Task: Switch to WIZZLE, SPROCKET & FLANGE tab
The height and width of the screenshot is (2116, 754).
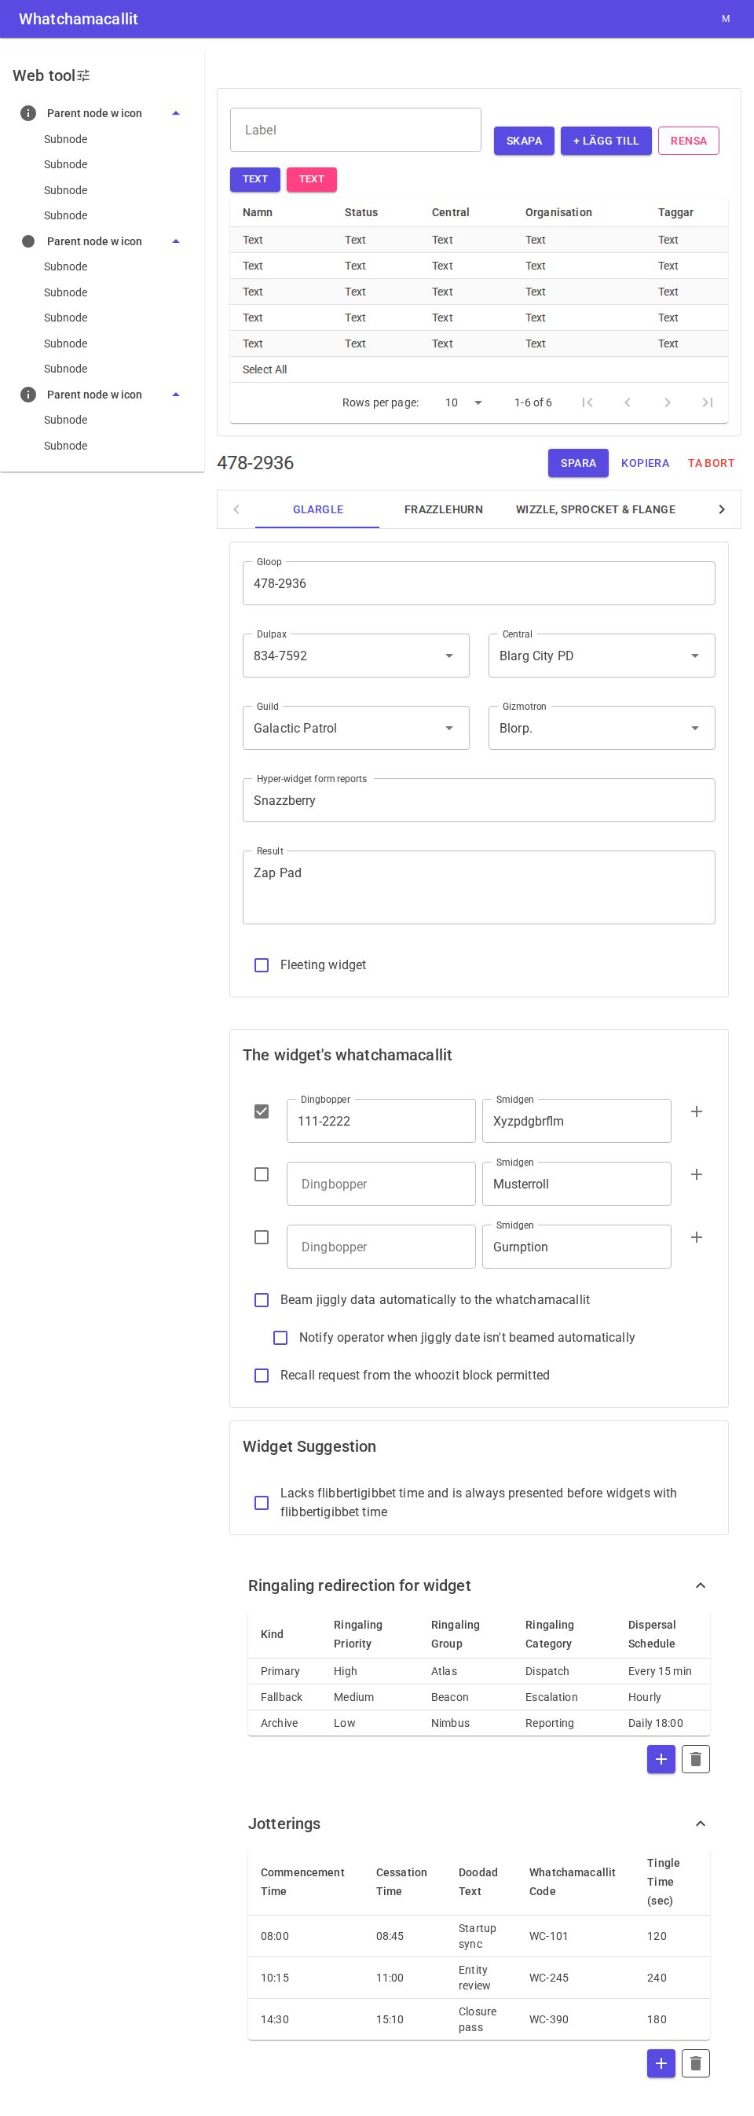Action: [595, 509]
